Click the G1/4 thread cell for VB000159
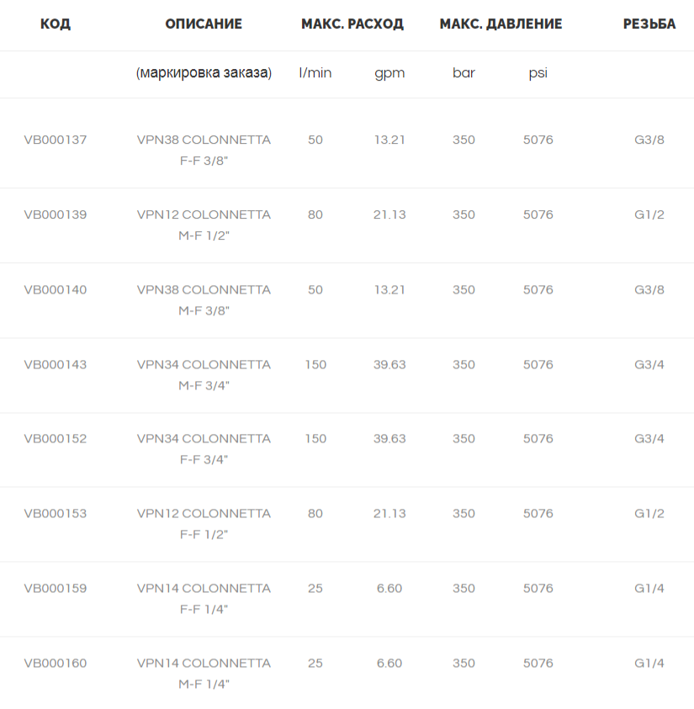The image size is (694, 709). click(x=649, y=588)
